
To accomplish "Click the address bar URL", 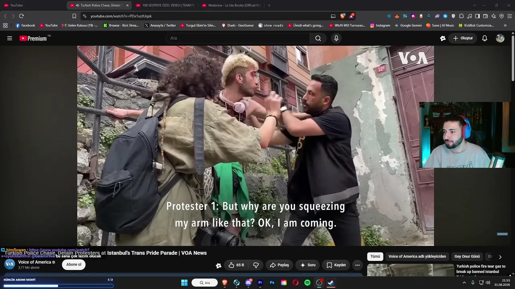I will tap(121, 16).
